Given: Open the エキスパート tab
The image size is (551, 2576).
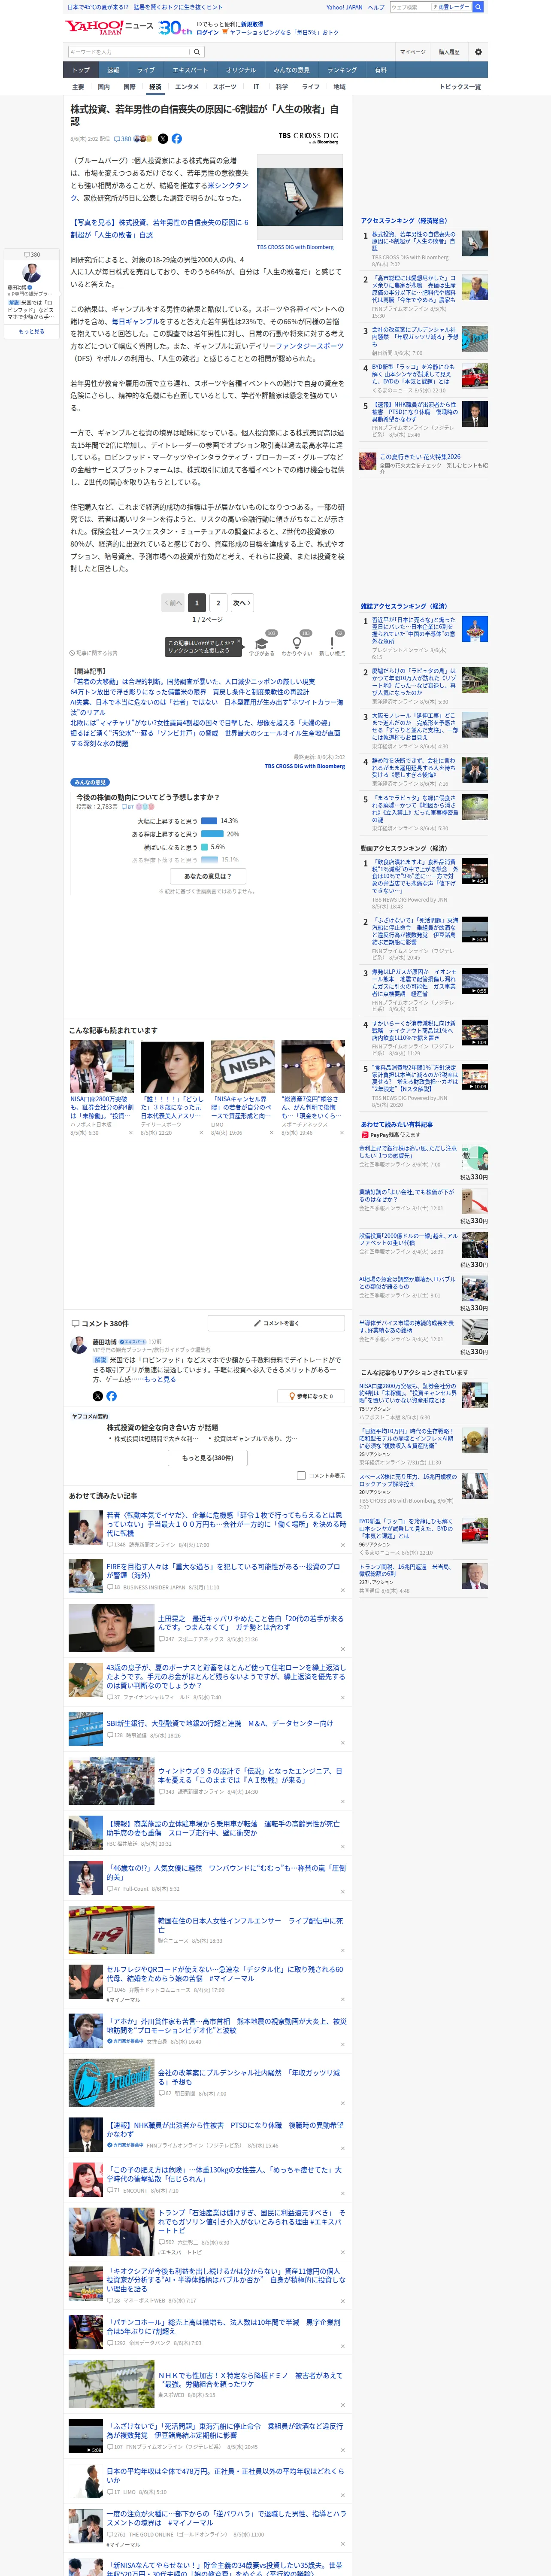Looking at the screenshot, I should 190,70.
